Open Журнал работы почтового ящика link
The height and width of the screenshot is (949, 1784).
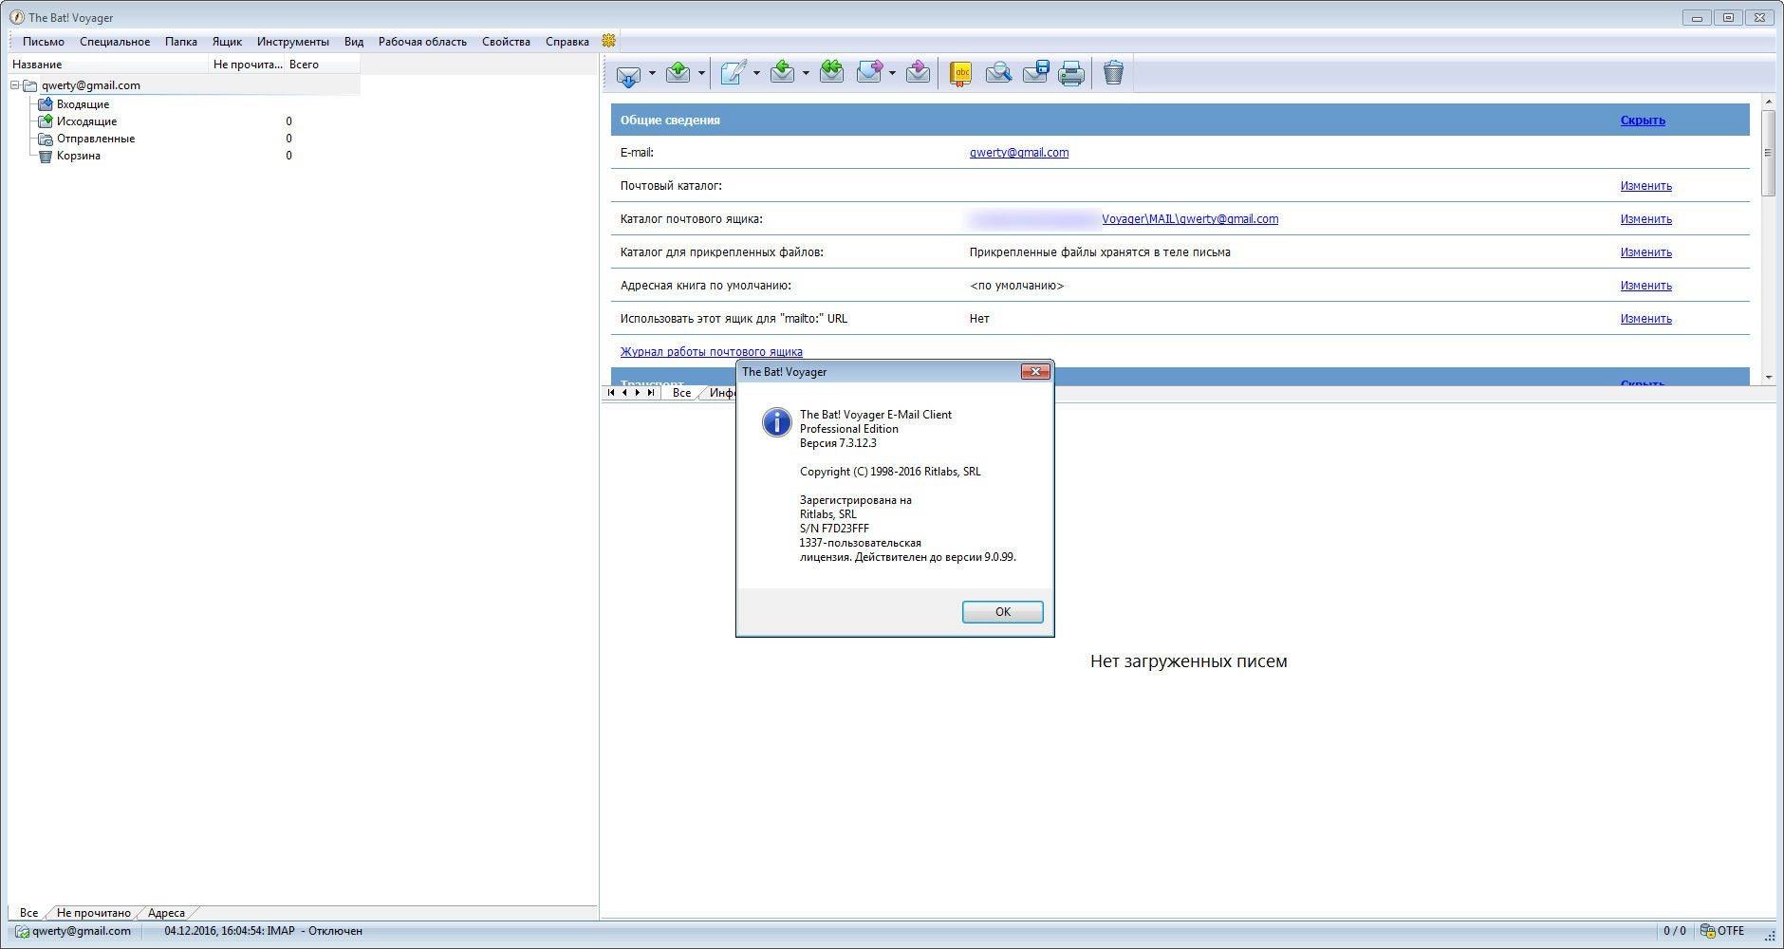[x=711, y=352]
